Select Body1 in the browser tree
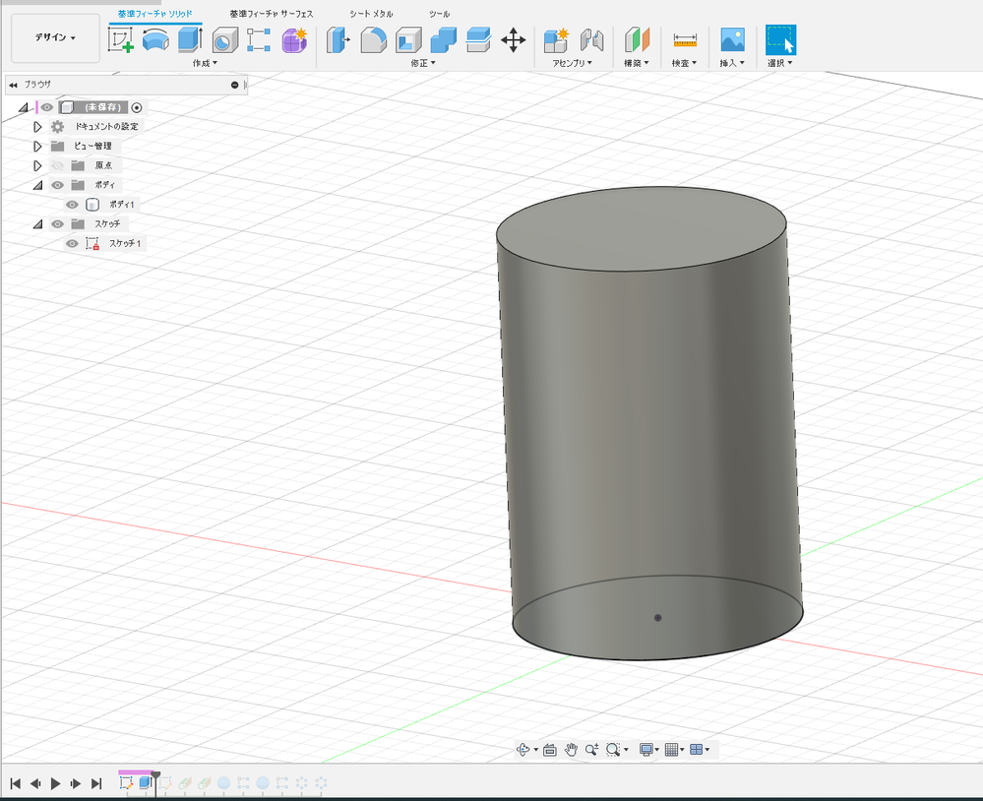The height and width of the screenshot is (801, 983). [x=122, y=205]
